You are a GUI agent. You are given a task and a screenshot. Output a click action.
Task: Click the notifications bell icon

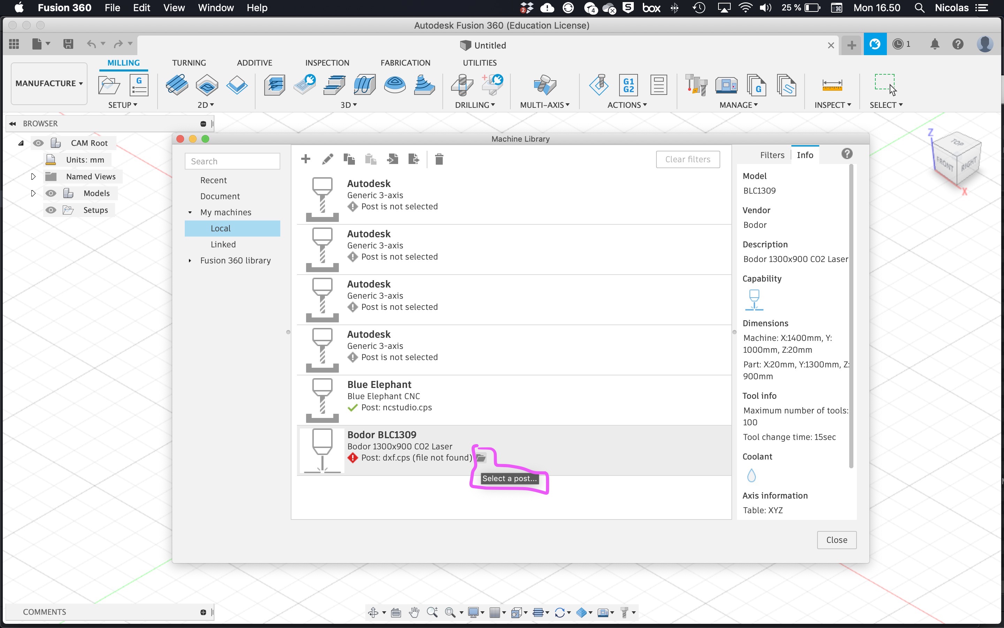click(x=934, y=44)
